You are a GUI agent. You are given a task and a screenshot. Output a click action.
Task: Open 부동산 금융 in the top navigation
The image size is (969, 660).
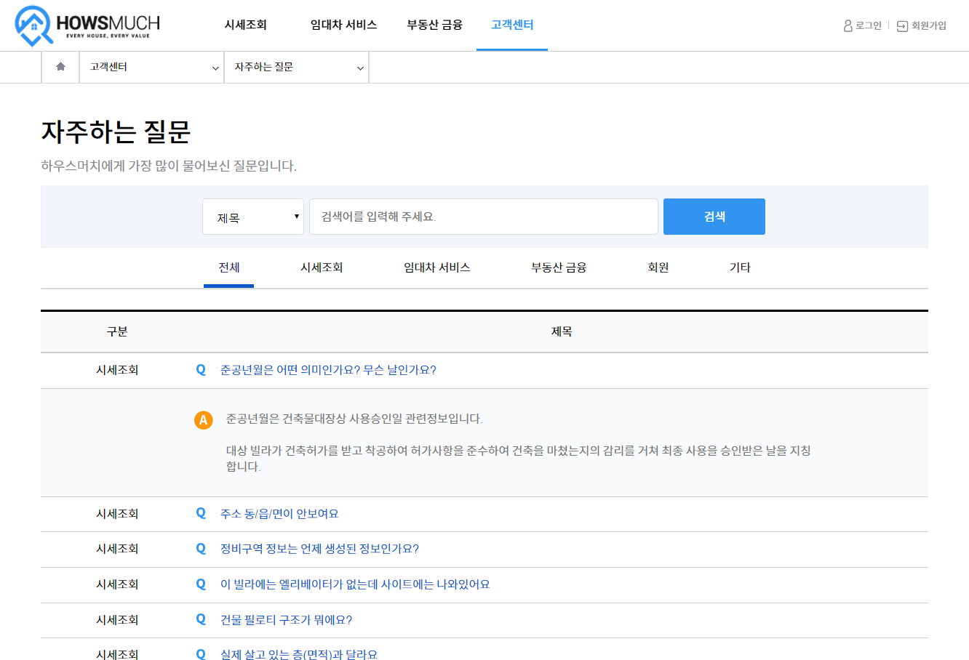[434, 25]
